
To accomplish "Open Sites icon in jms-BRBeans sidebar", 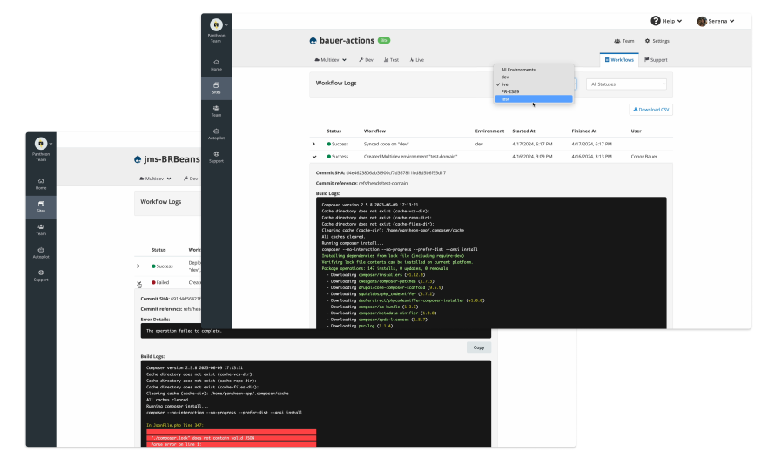I will coord(41,204).
